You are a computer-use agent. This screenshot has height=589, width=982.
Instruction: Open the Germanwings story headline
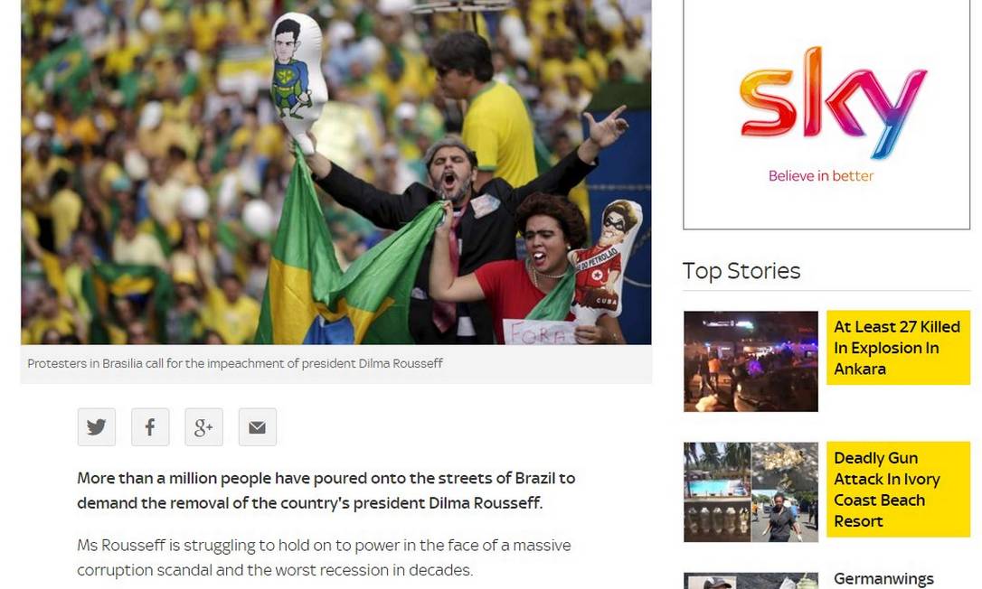(x=883, y=579)
